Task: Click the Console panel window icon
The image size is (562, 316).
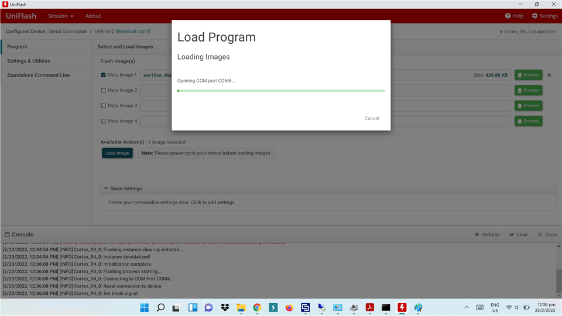Action: point(7,235)
